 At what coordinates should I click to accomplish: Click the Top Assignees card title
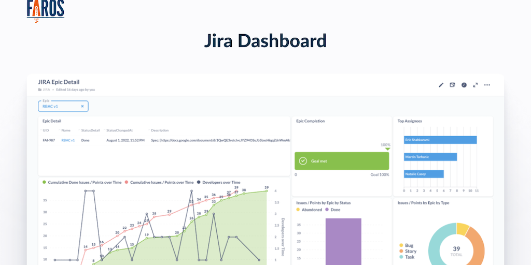(x=410, y=121)
